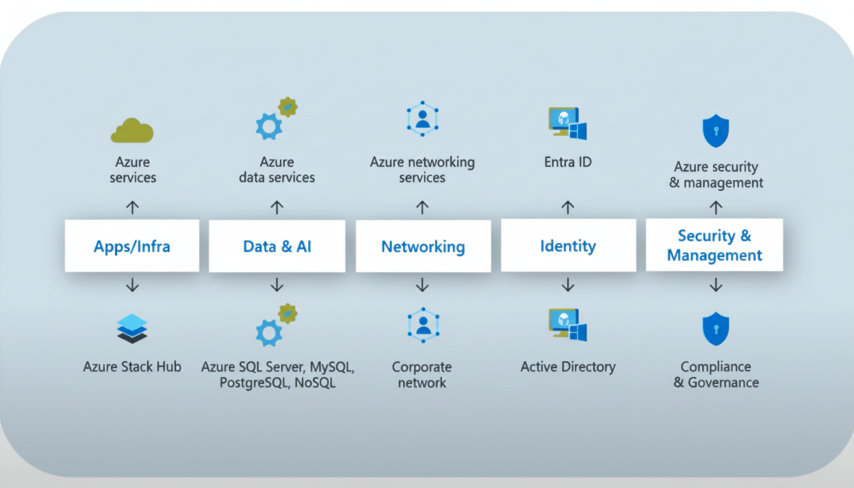This screenshot has width=854, height=488.
Task: Click the Data & AI box
Action: coord(277,246)
